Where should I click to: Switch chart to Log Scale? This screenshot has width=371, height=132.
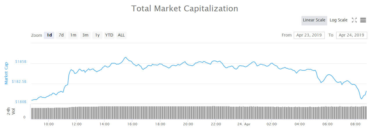point(339,20)
